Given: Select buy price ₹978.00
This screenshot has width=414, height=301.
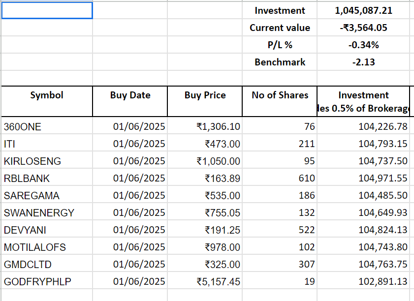Looking at the screenshot, I should (205, 247).
